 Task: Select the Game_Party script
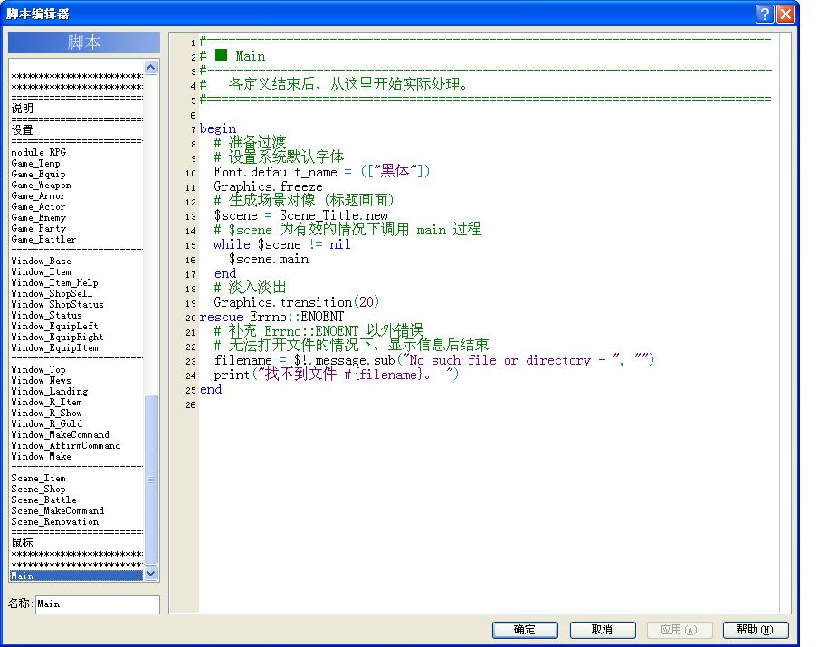[x=76, y=228]
